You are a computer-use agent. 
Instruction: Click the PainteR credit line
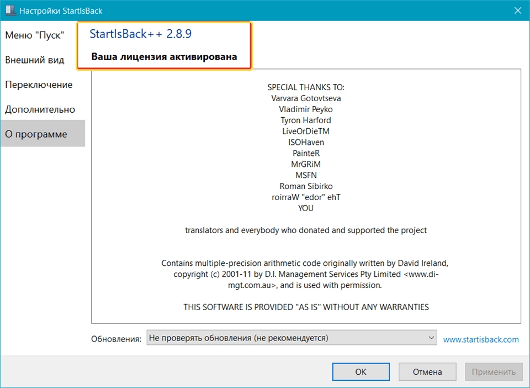pyautogui.click(x=306, y=153)
